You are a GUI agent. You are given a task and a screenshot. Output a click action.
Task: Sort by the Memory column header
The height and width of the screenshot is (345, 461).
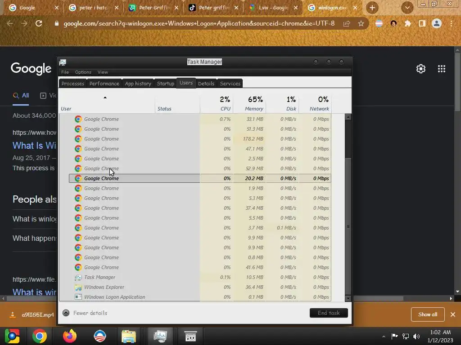click(249, 104)
